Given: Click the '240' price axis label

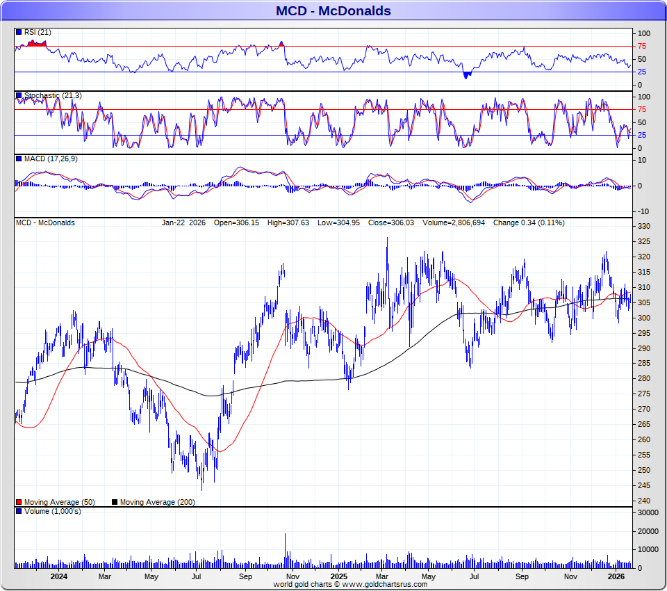Looking at the screenshot, I should tap(644, 501).
